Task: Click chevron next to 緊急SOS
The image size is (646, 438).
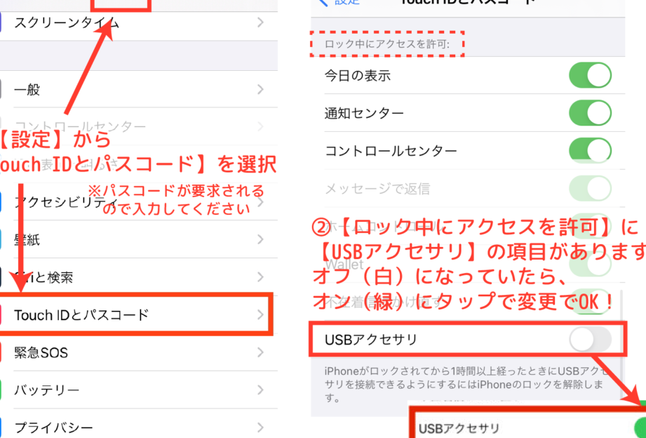Action: pos(260,352)
